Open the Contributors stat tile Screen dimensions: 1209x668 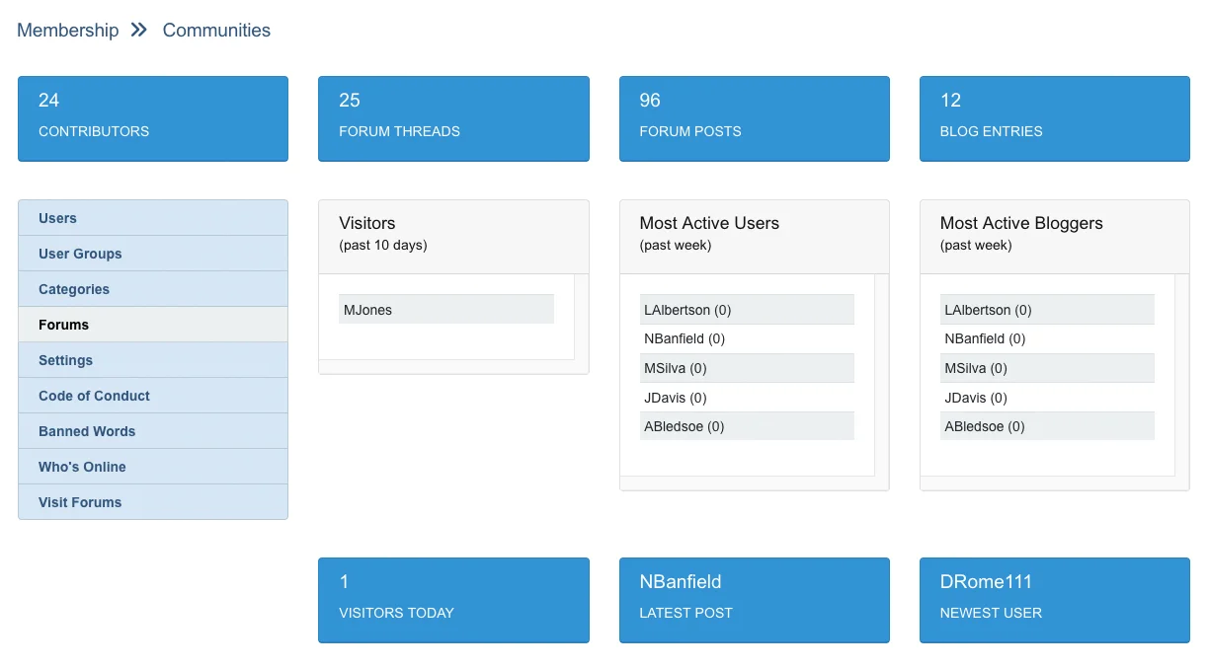coord(152,117)
